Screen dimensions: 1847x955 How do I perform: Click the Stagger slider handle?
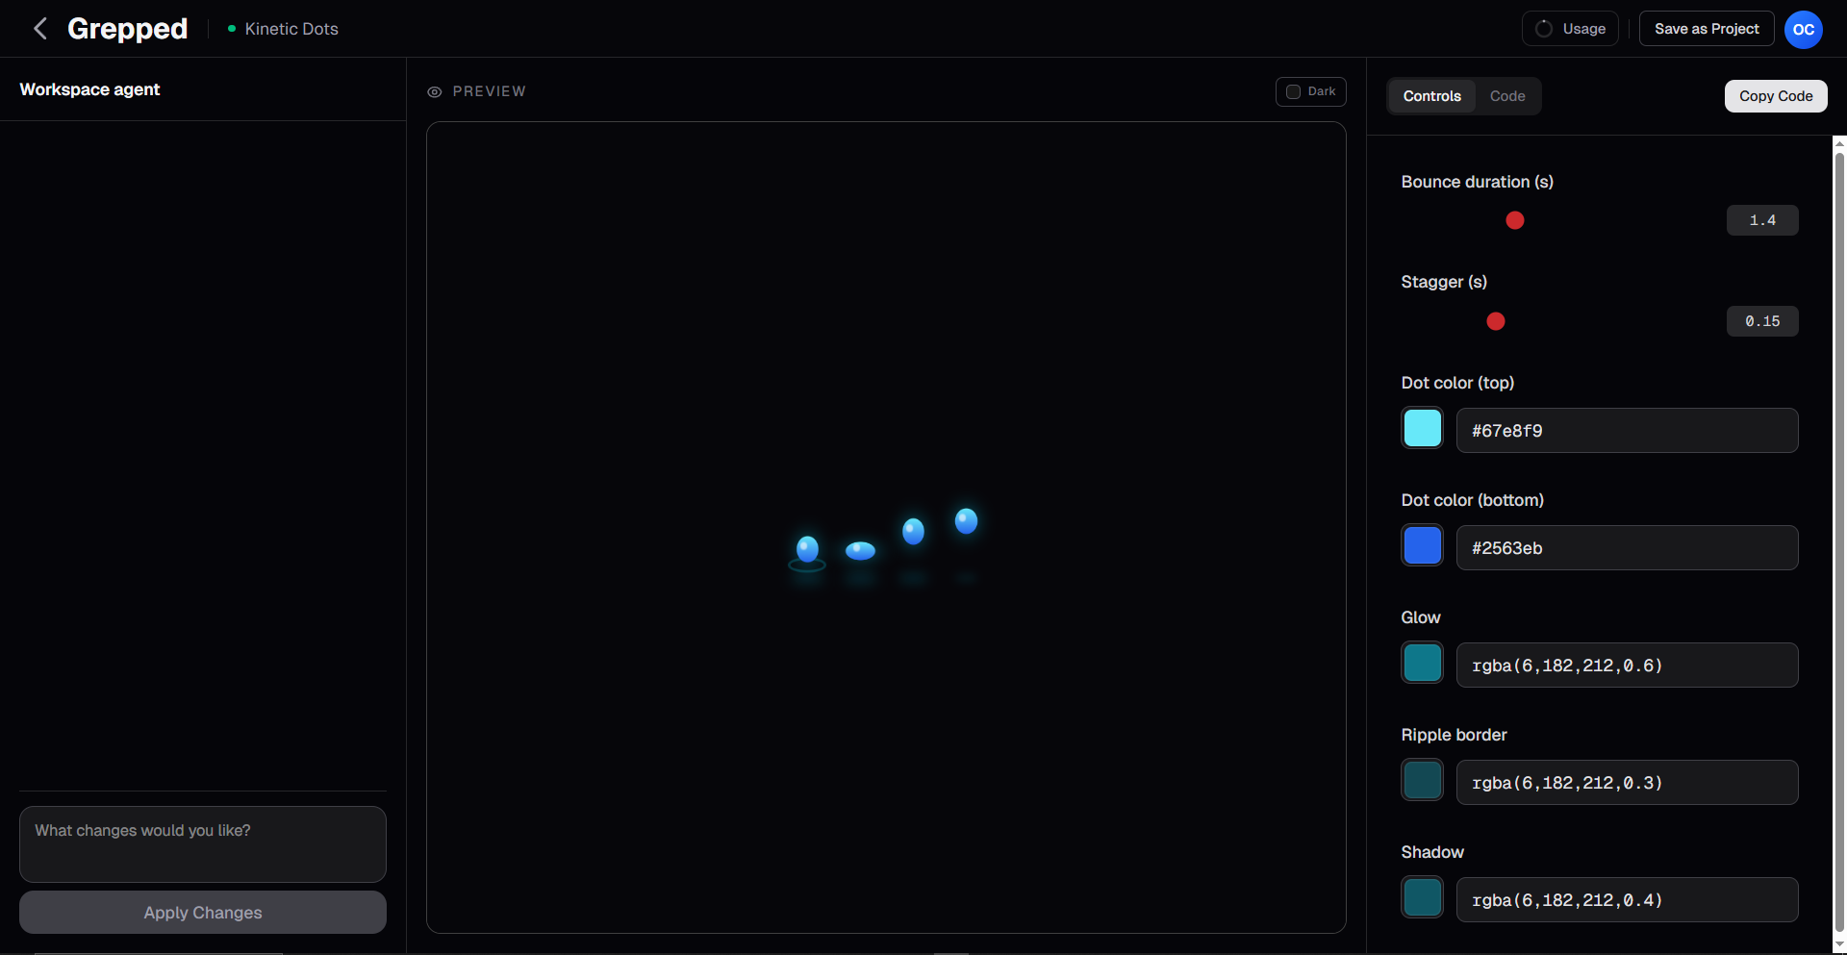coord(1495,321)
